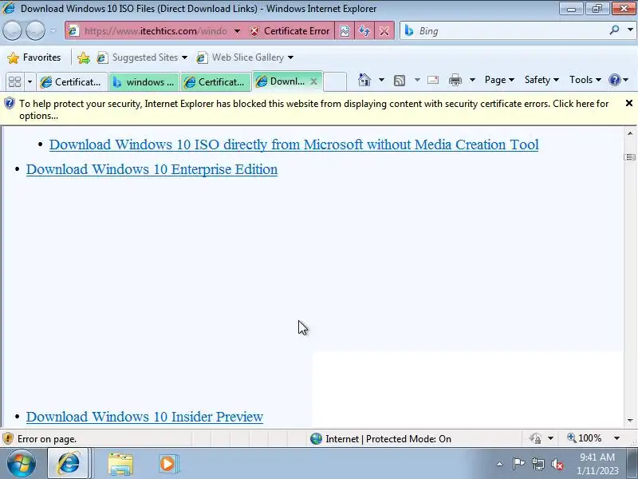Open the zoom level dropdown arrow

[616, 438]
